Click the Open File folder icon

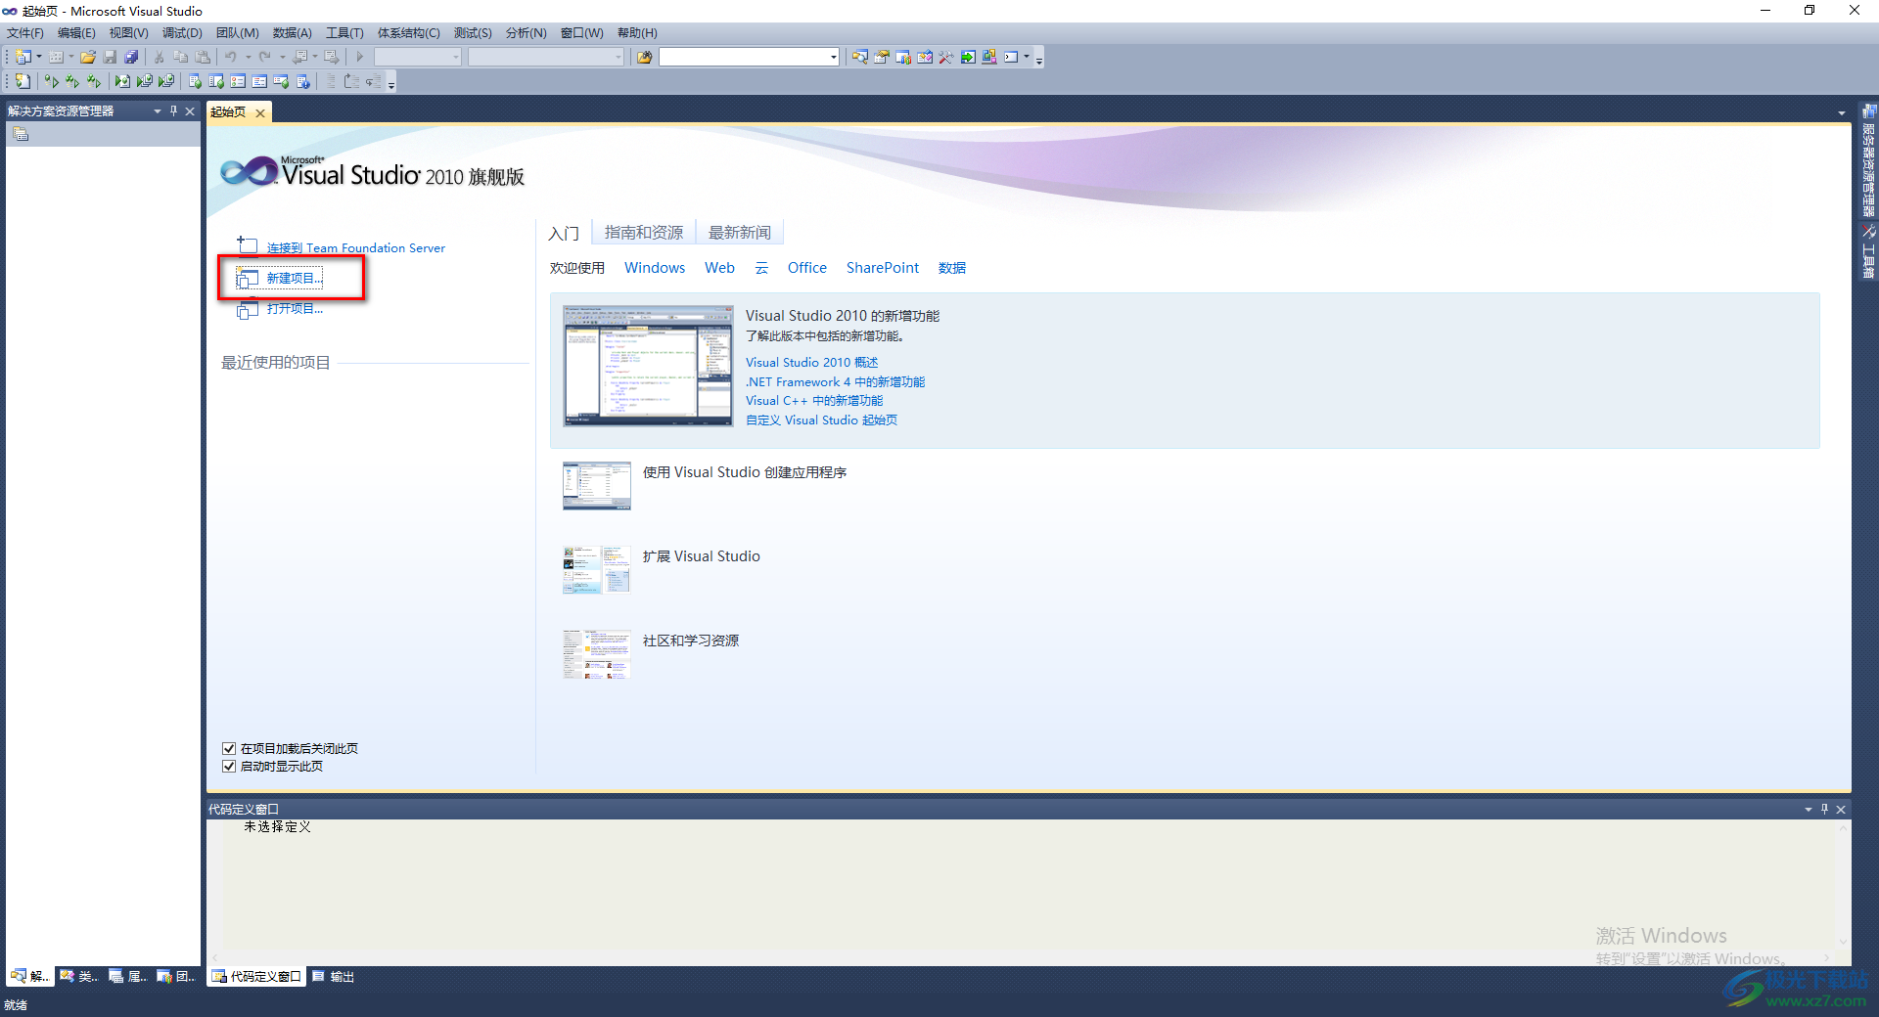(88, 57)
